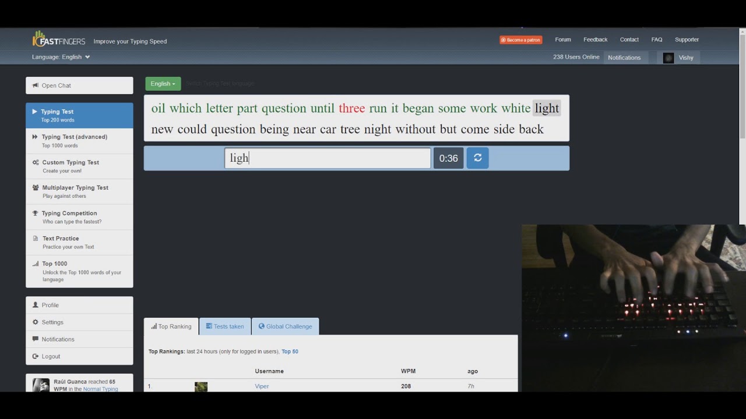The height and width of the screenshot is (419, 746).
Task: Click Become a patron button
Action: pos(521,40)
